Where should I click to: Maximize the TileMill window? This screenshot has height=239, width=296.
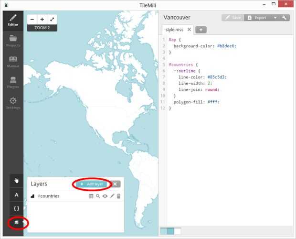(274, 4)
